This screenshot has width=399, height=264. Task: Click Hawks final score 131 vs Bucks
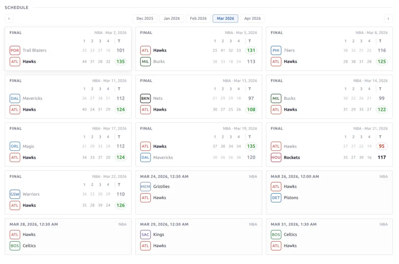click(x=251, y=50)
